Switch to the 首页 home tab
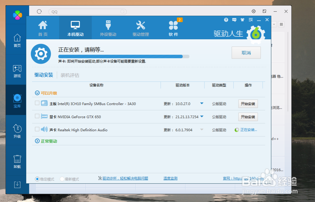Viewport: 315px width, 202px height. coord(43,27)
